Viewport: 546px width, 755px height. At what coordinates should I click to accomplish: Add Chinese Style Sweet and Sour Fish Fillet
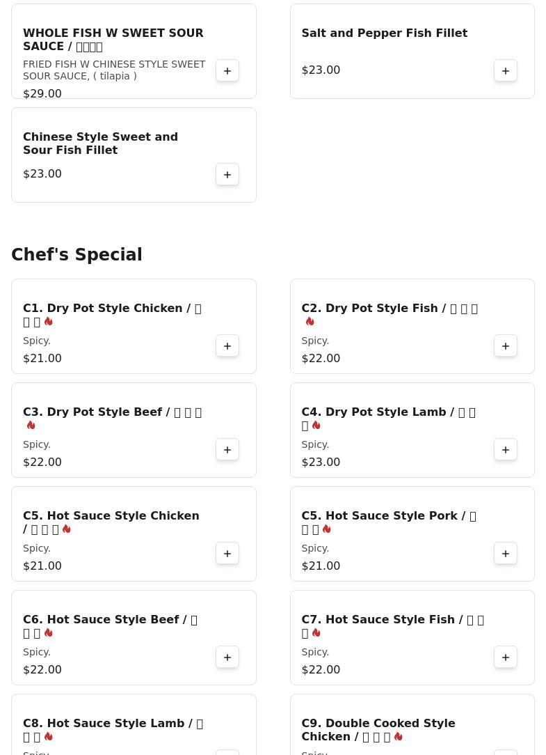click(x=227, y=175)
